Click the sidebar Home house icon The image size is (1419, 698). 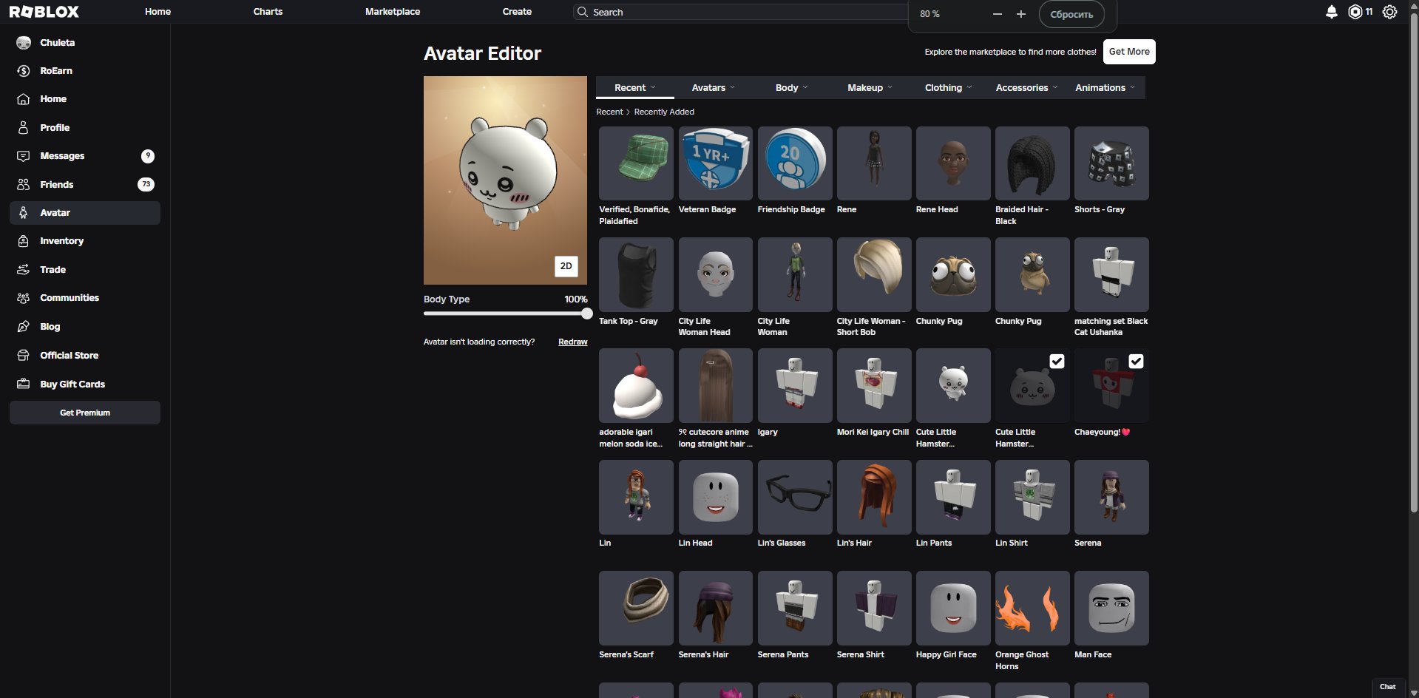[24, 99]
